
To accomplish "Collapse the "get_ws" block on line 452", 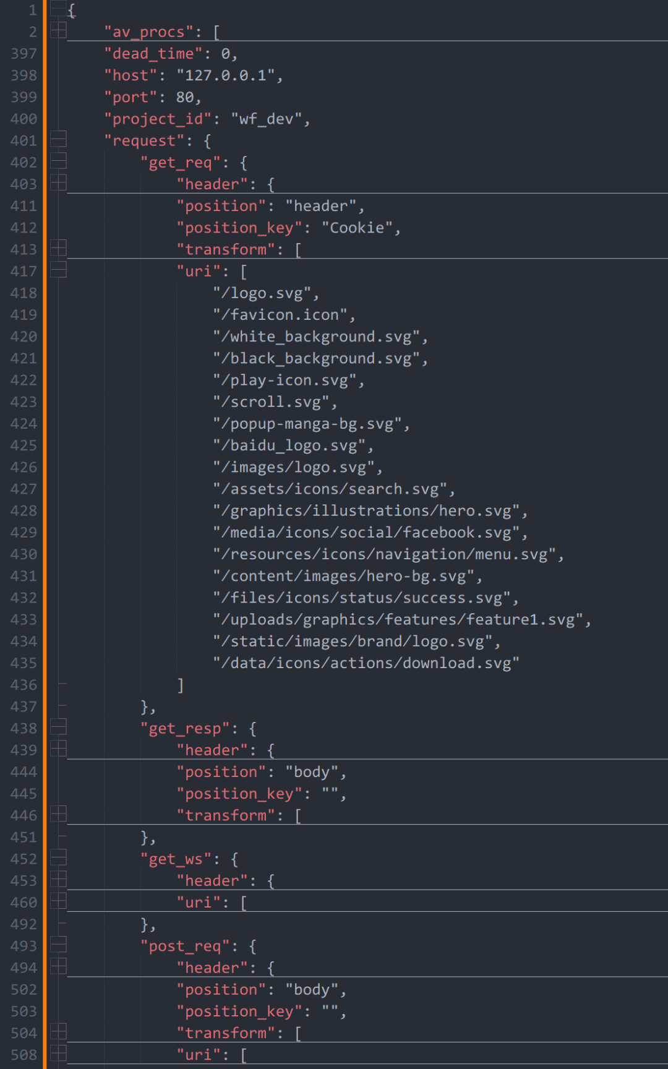I will (x=58, y=858).
